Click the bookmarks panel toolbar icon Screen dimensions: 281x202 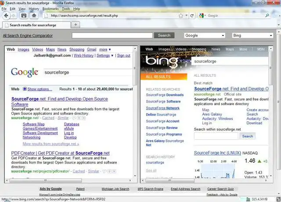(x=24, y=16)
